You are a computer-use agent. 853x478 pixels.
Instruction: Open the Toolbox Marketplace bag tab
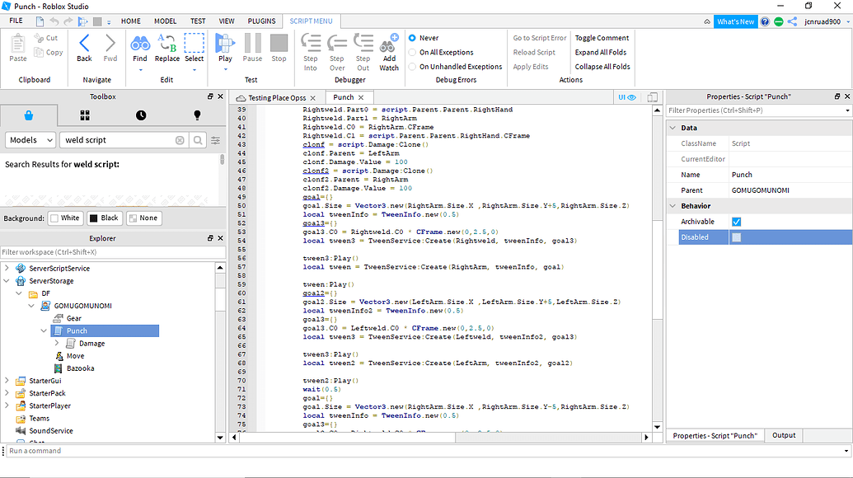click(x=29, y=115)
